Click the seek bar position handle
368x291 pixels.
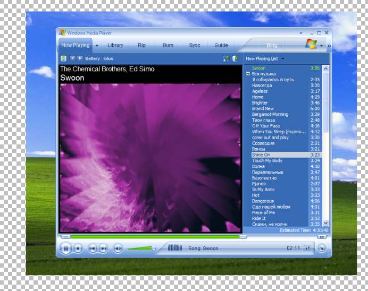pyautogui.click(x=242, y=237)
